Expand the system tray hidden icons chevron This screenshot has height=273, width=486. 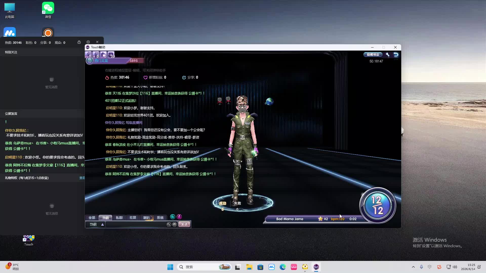pos(413,267)
